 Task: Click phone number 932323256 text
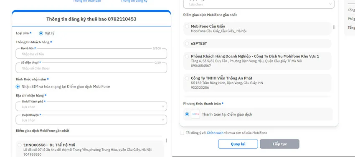coord(200,87)
